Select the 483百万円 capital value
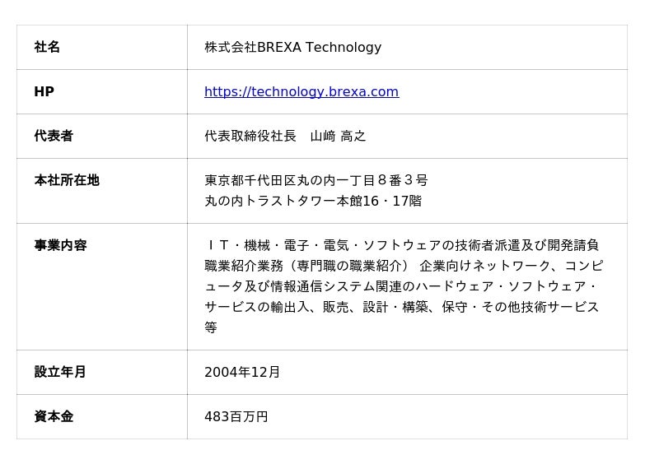The image size is (659, 464). [236, 416]
